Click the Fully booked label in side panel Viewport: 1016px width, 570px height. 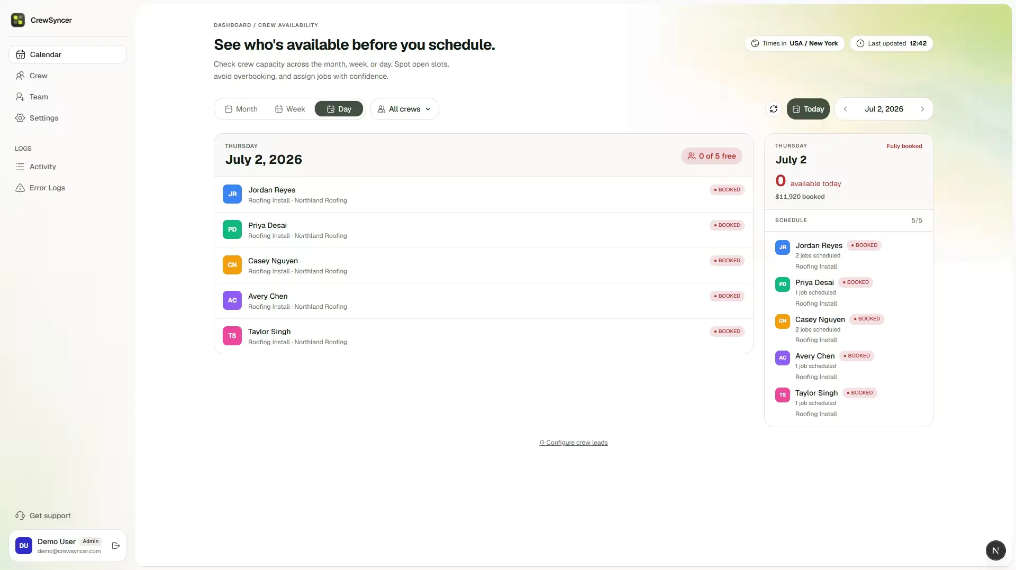click(x=904, y=146)
